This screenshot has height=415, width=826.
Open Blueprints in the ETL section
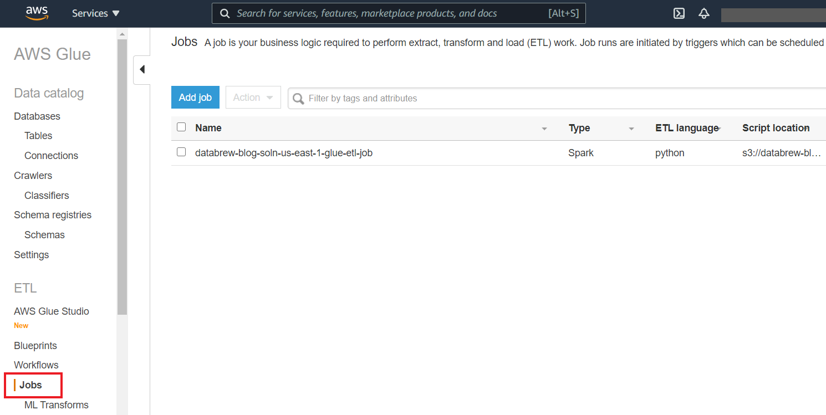[x=35, y=346]
